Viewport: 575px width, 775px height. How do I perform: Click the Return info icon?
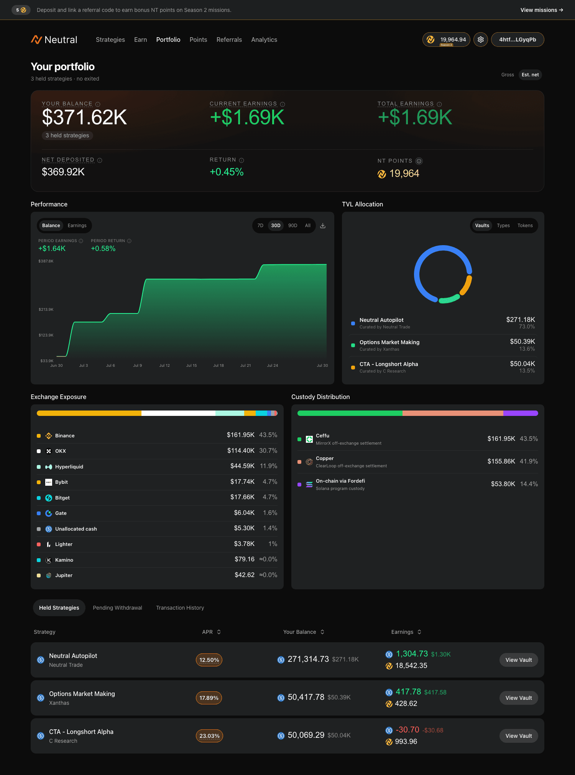point(242,160)
